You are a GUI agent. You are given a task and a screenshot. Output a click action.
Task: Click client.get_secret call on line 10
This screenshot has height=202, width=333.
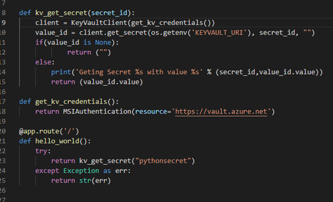[113, 33]
